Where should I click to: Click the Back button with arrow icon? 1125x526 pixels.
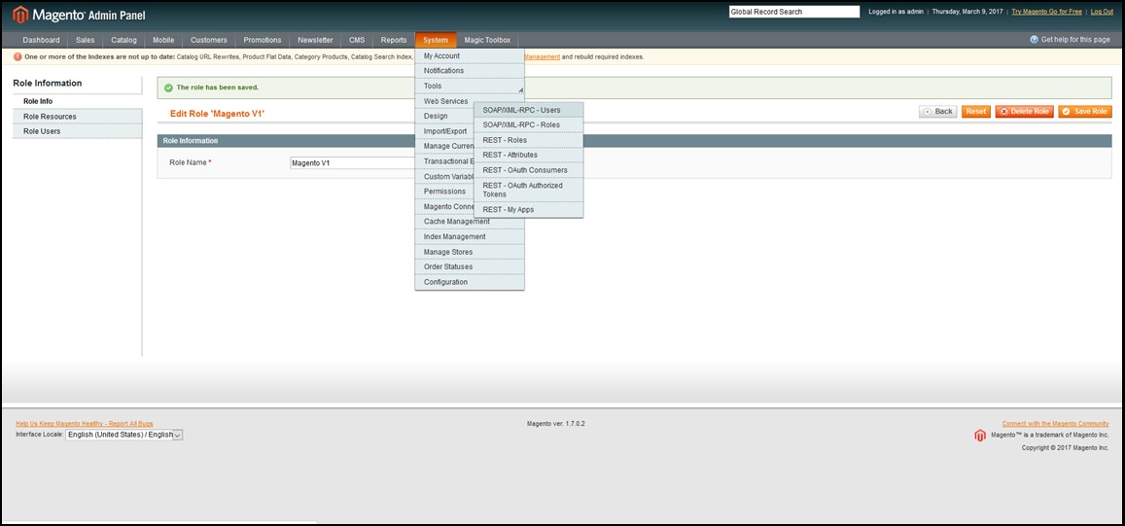937,112
